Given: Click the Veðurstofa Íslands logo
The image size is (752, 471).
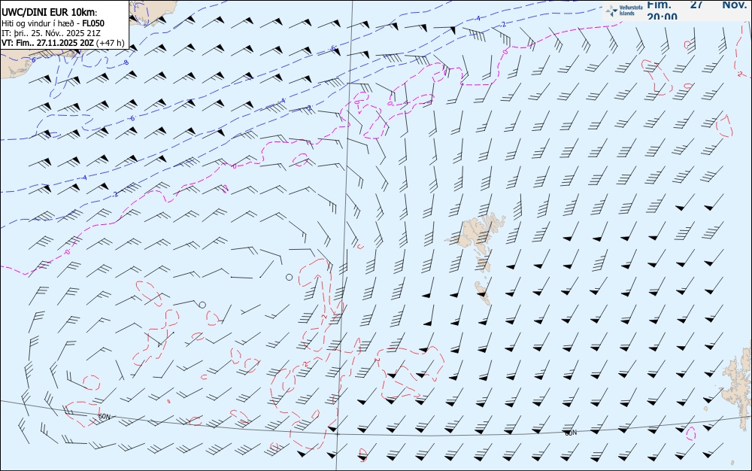Looking at the screenshot, I should click(x=624, y=11).
